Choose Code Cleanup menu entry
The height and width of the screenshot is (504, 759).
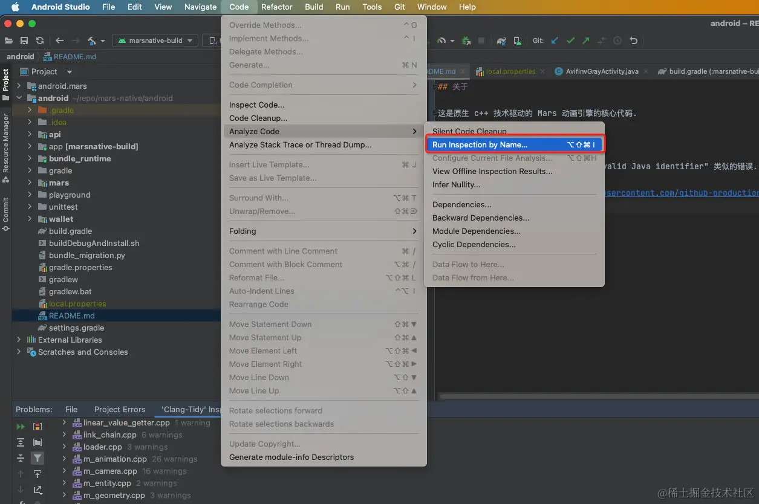tap(324, 118)
